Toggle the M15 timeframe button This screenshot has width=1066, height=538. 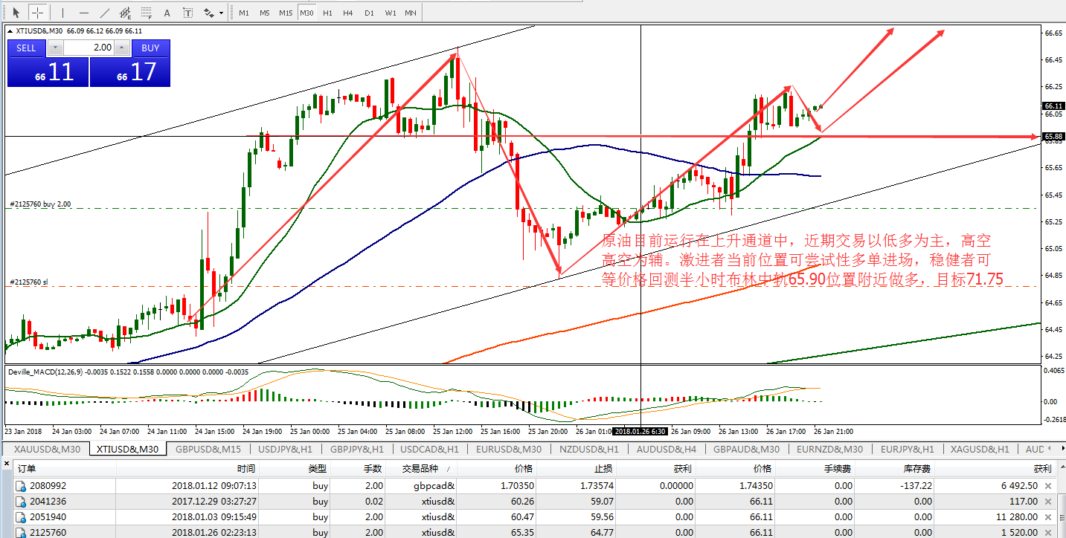tap(286, 13)
